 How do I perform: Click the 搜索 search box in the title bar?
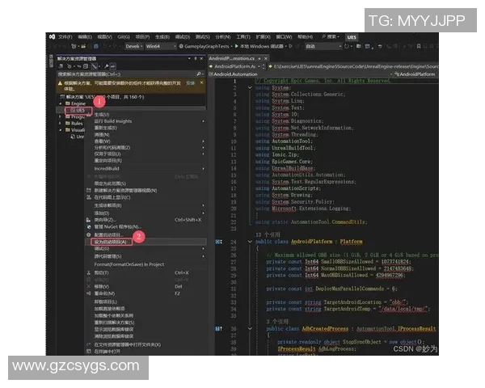tap(330, 37)
